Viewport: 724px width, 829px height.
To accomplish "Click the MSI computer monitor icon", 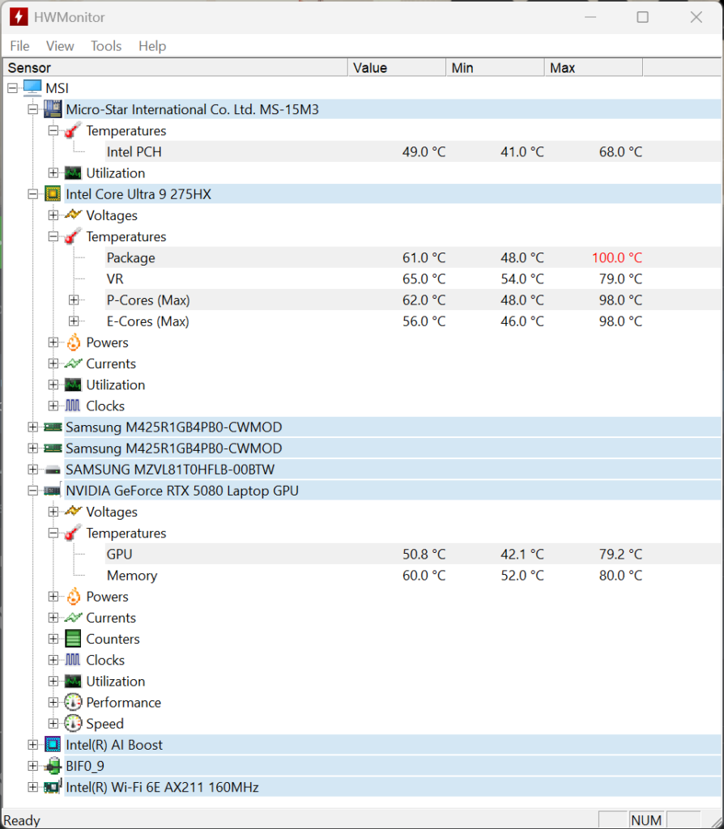I will pyautogui.click(x=32, y=87).
